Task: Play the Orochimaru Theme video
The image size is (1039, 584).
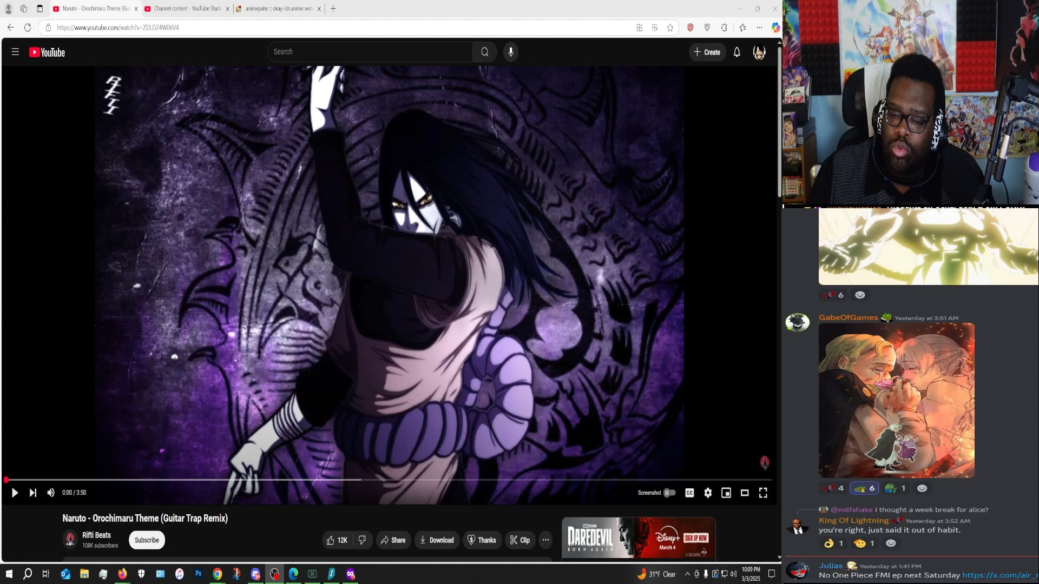Action: pyautogui.click(x=15, y=493)
